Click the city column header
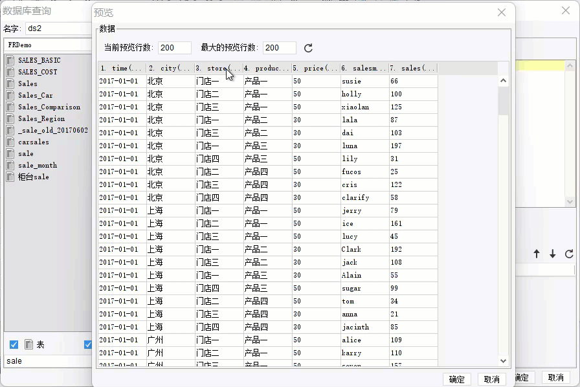This screenshot has width=580, height=387. [170, 68]
